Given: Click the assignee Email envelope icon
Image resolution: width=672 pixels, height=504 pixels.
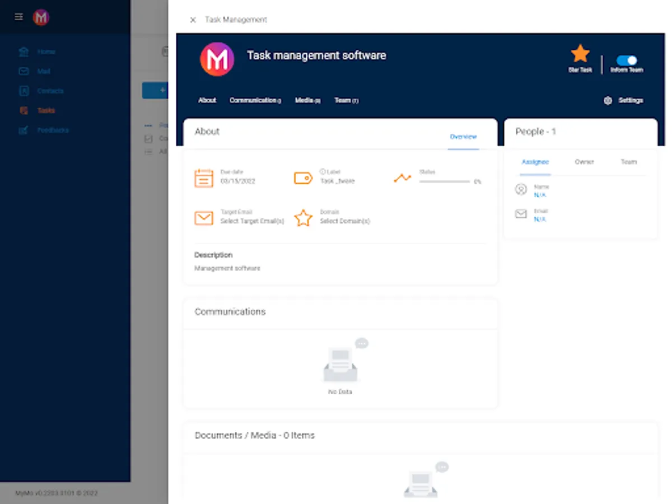Looking at the screenshot, I should coord(521,214).
